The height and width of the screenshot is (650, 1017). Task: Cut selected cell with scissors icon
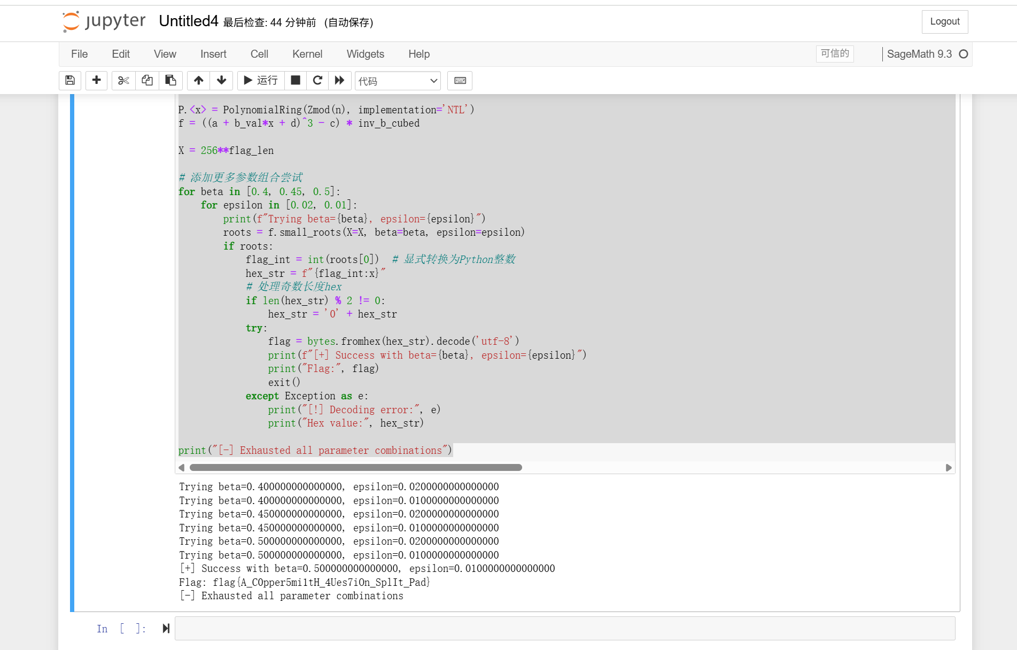coord(123,80)
